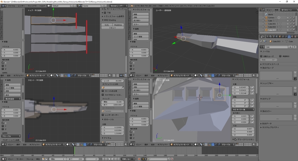This screenshot has width=298, height=161.
Task: Open 同期しない sync dropdown in timeline
Action: [x=128, y=159]
